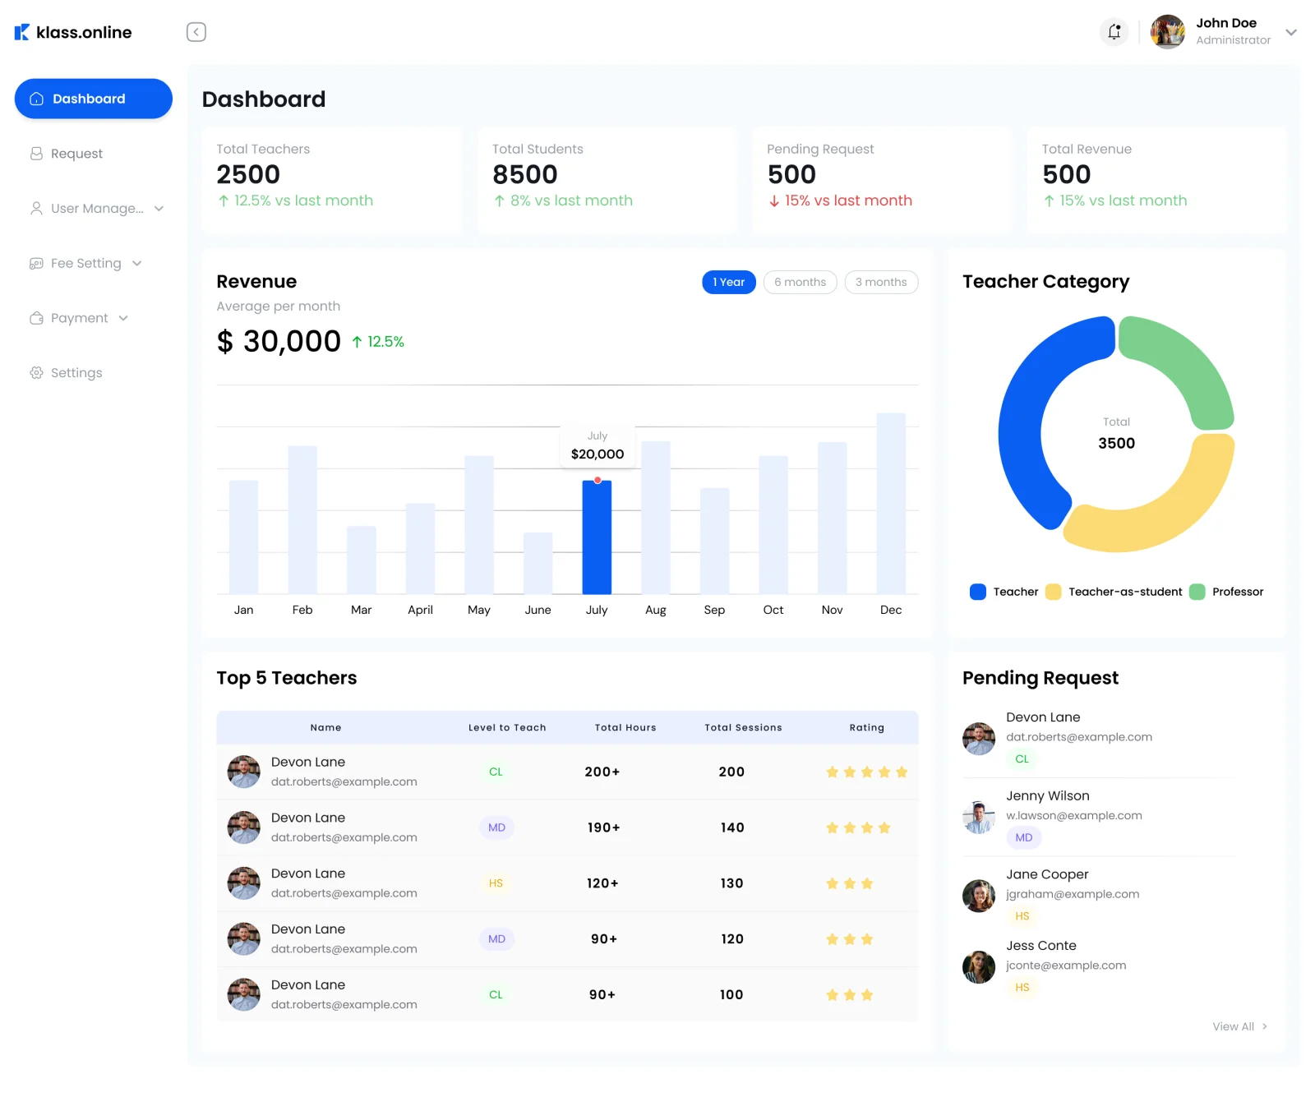Screen dimensions: 1315x1097
Task: Click the Payment wallet icon
Action: (x=36, y=318)
